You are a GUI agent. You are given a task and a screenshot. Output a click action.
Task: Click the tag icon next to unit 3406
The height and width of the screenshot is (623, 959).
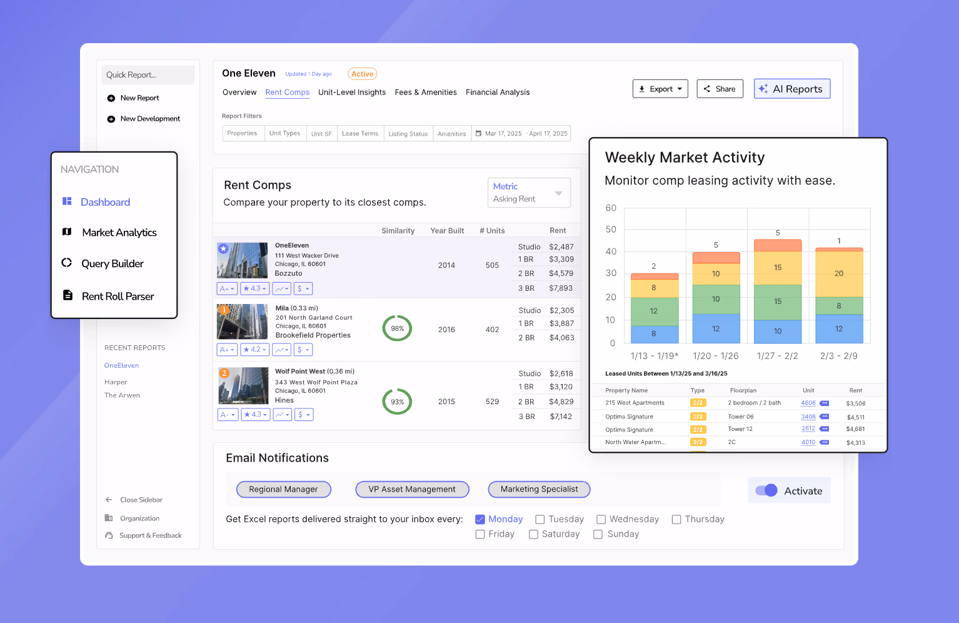click(x=825, y=417)
